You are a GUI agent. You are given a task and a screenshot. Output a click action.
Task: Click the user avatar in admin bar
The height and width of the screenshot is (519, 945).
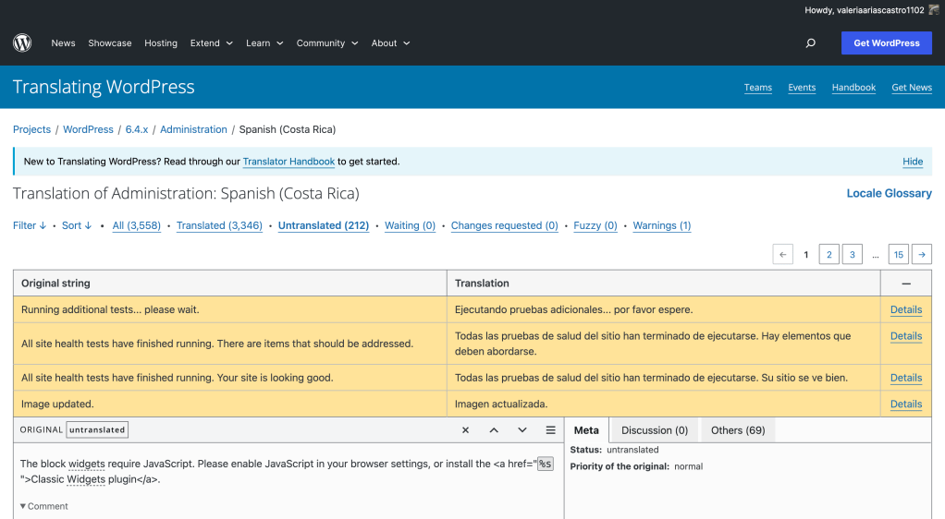click(933, 10)
